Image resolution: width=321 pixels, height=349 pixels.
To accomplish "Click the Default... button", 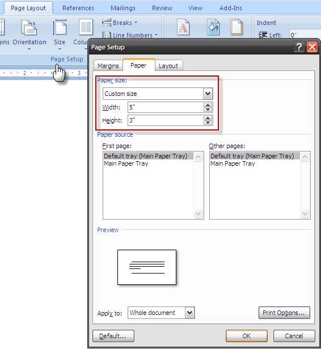I will pos(113,335).
